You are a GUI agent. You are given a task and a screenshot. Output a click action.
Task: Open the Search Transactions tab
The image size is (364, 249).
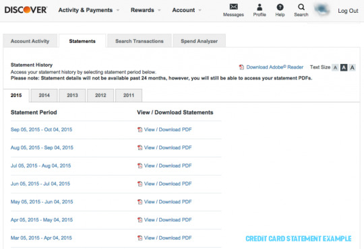click(x=140, y=41)
